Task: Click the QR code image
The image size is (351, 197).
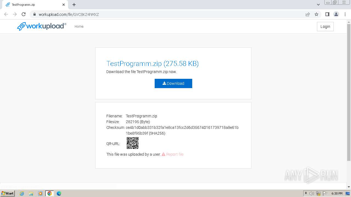Action: (133, 143)
